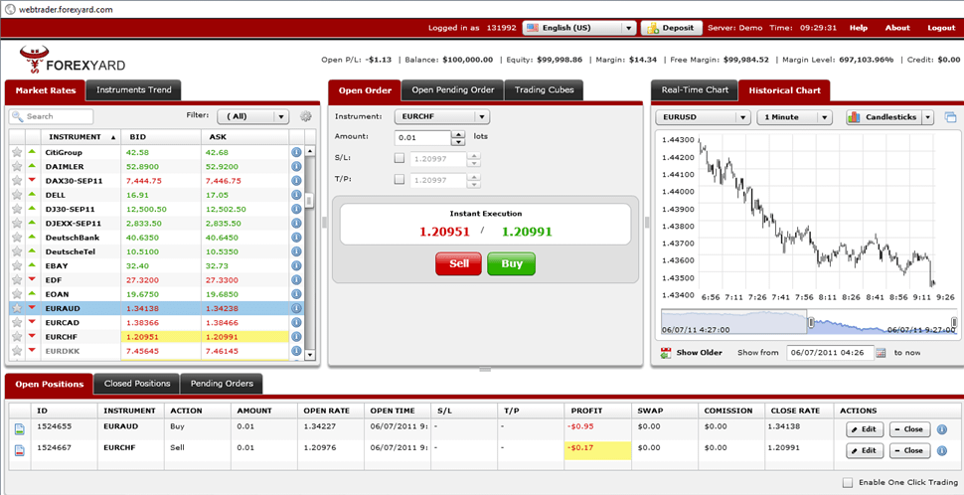Sort by INSTRUMENT column header
The width and height of the screenshot is (964, 495).
pos(80,136)
